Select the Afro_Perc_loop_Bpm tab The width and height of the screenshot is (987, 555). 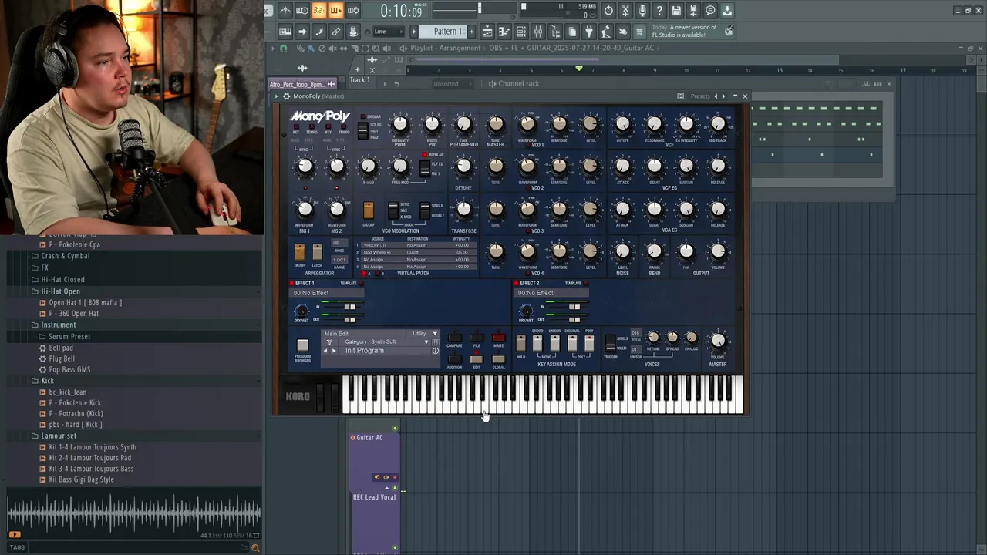pyautogui.click(x=302, y=84)
